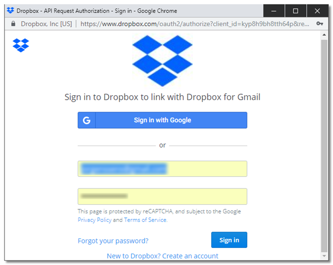The height and width of the screenshot is (265, 333).
Task: Focus the password input field
Action: coord(162,196)
